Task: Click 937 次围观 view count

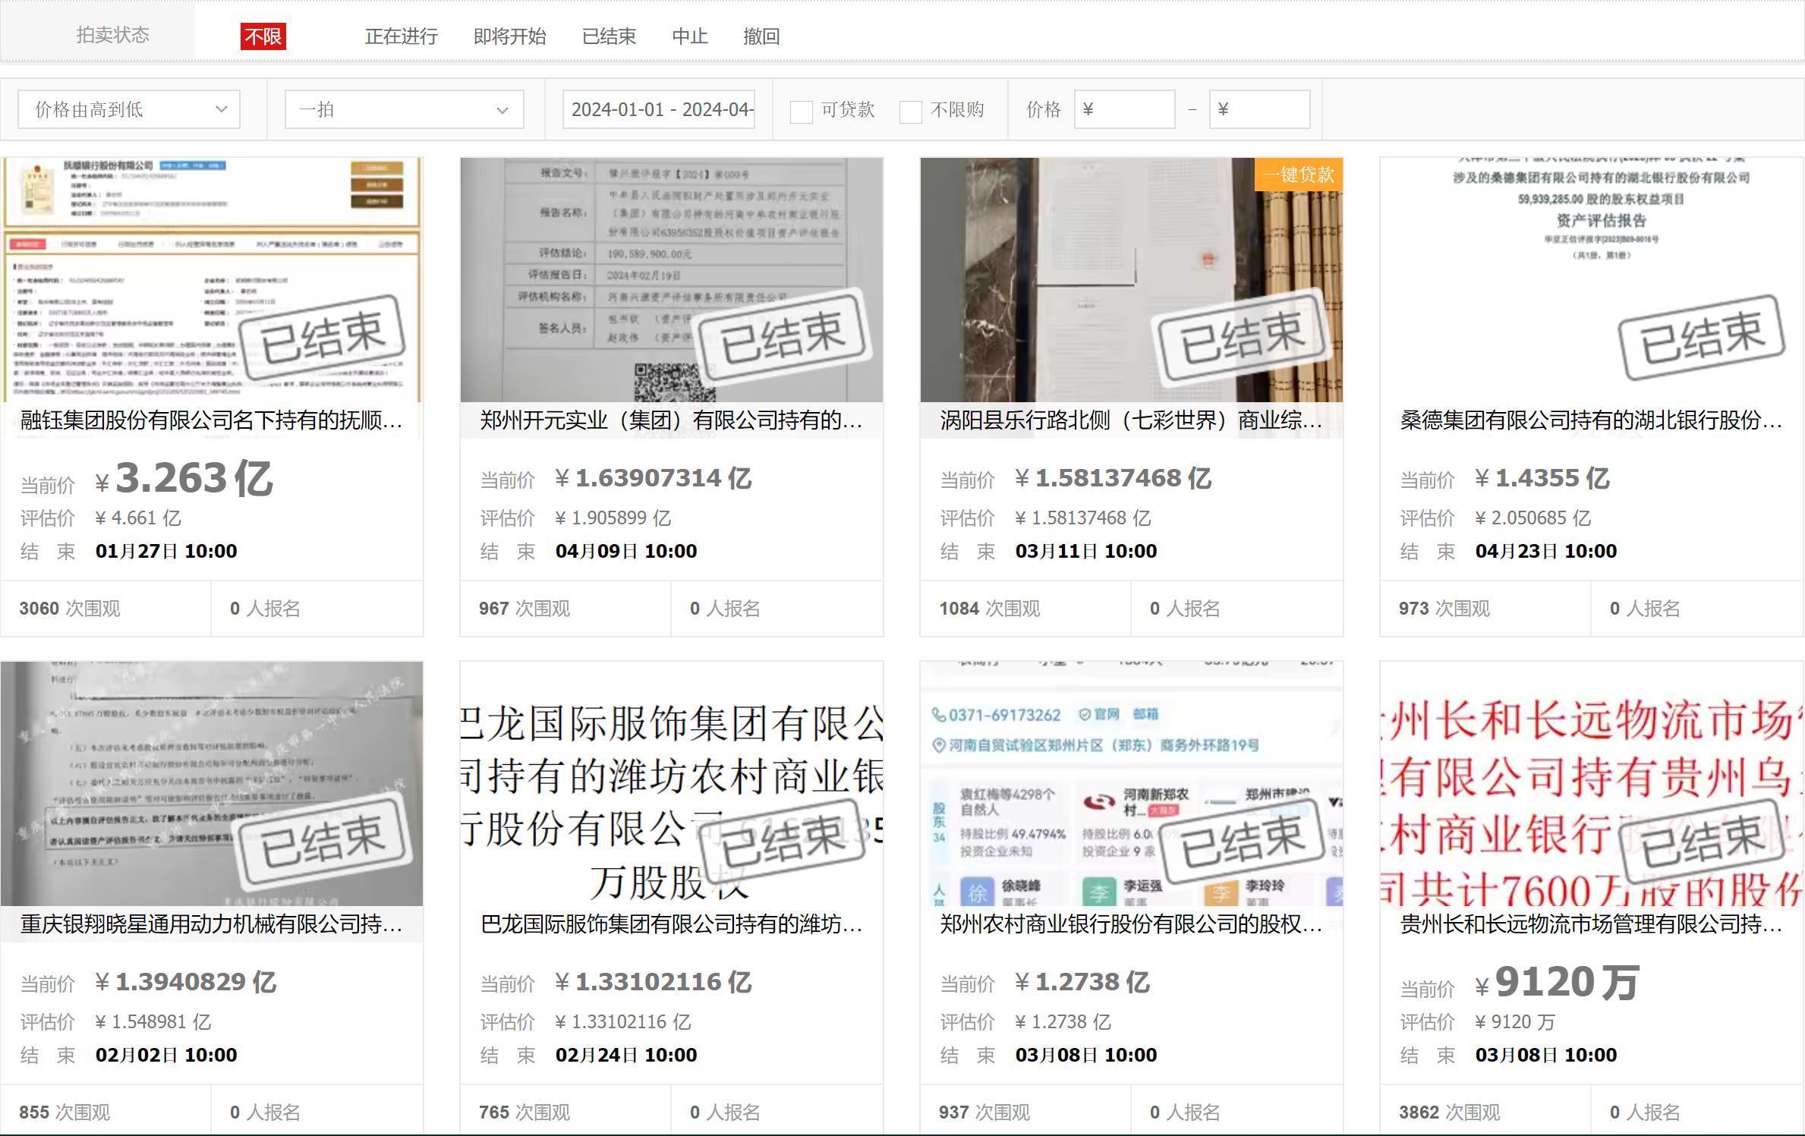Action: tap(984, 1112)
